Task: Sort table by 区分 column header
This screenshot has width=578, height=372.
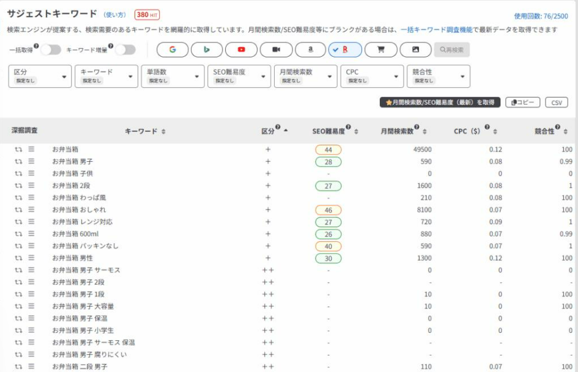Action: [x=274, y=131]
